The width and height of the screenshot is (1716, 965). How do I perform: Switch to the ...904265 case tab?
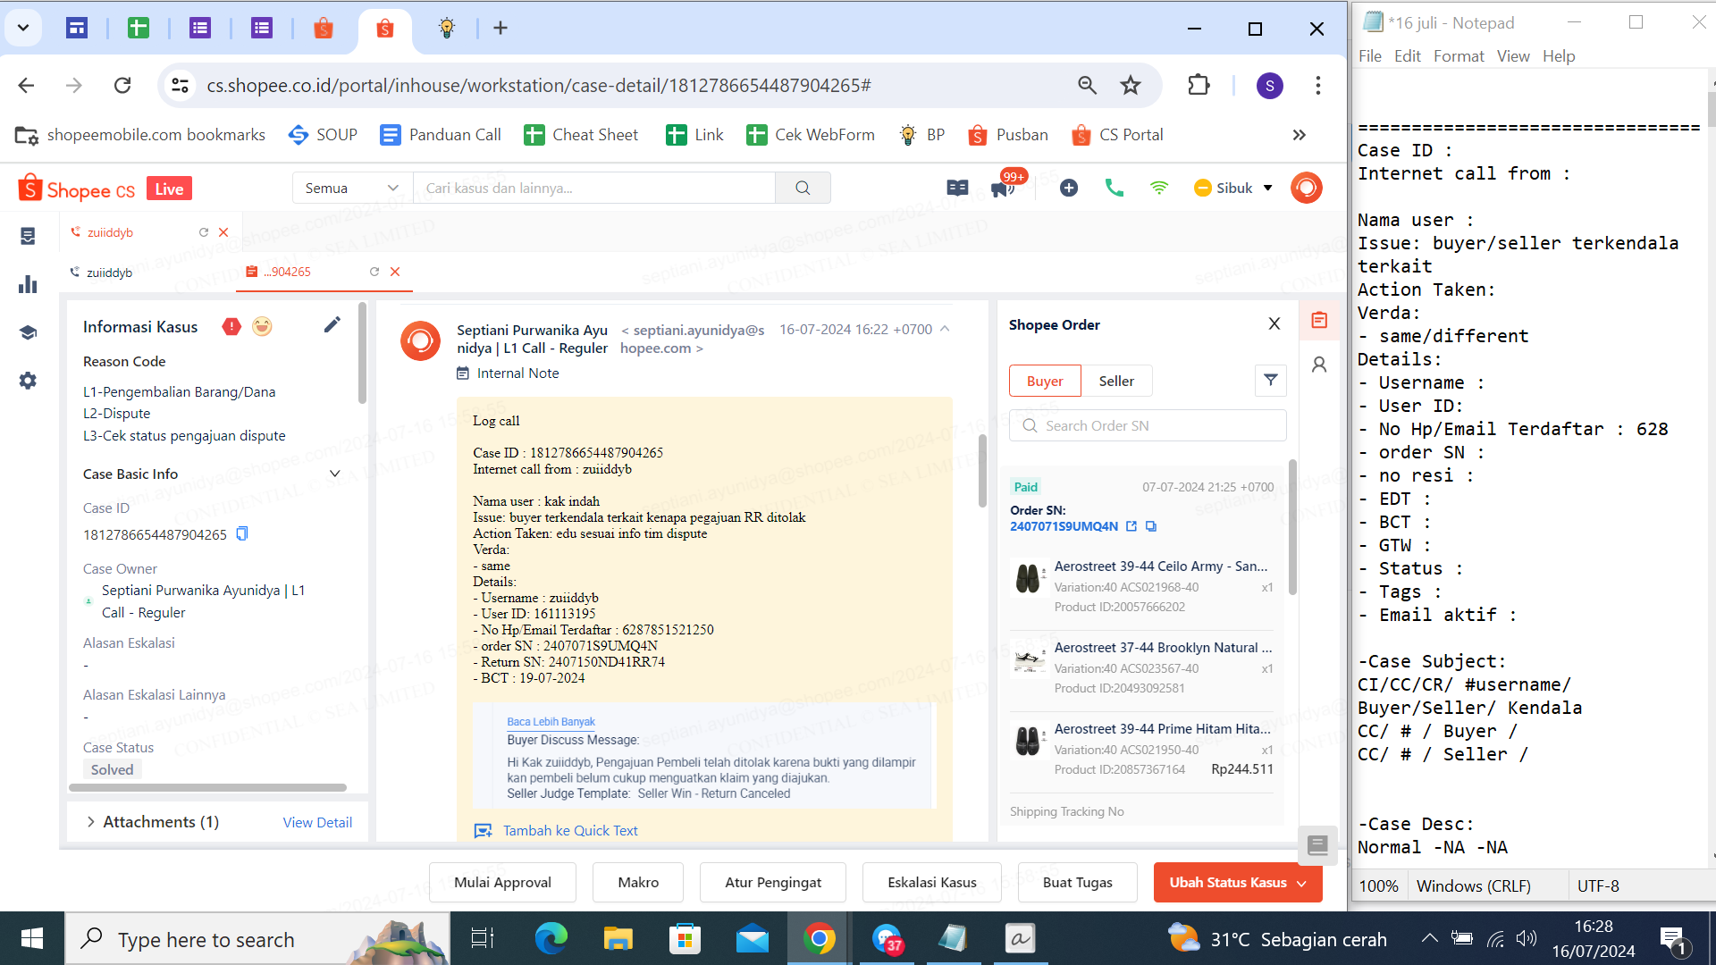(x=288, y=272)
